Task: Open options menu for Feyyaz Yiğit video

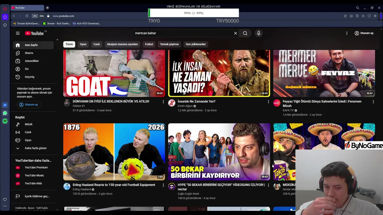Action: (x=373, y=102)
